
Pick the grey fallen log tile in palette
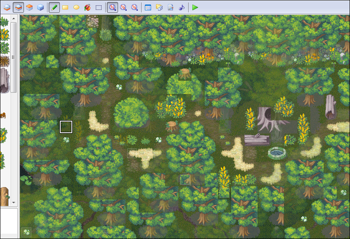click(5, 80)
